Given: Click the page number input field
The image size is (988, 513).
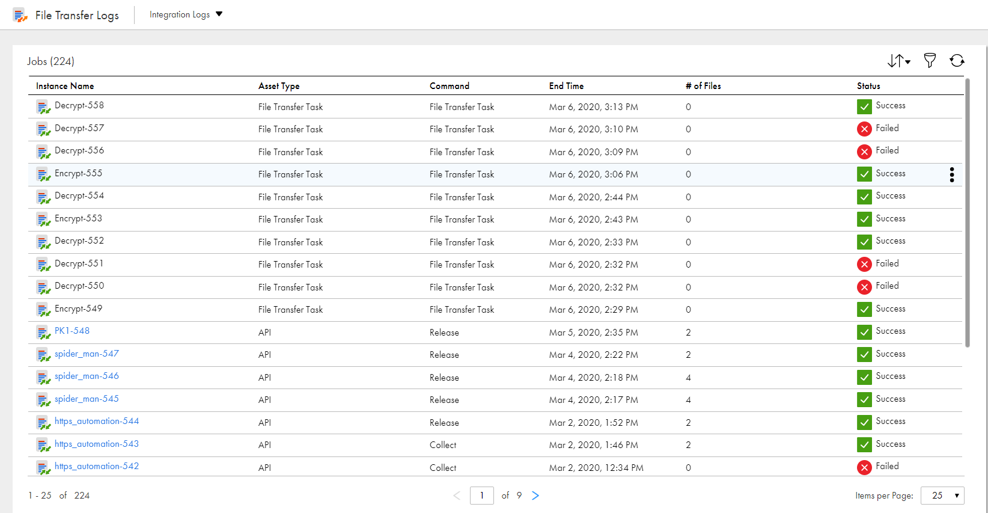Looking at the screenshot, I should 482,496.
